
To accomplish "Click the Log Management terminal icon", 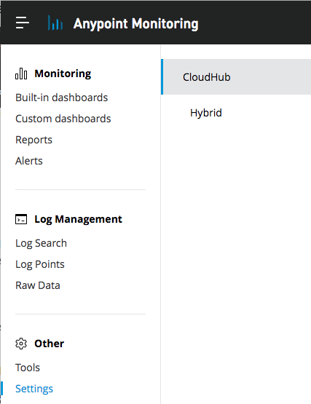I will pyautogui.click(x=21, y=219).
